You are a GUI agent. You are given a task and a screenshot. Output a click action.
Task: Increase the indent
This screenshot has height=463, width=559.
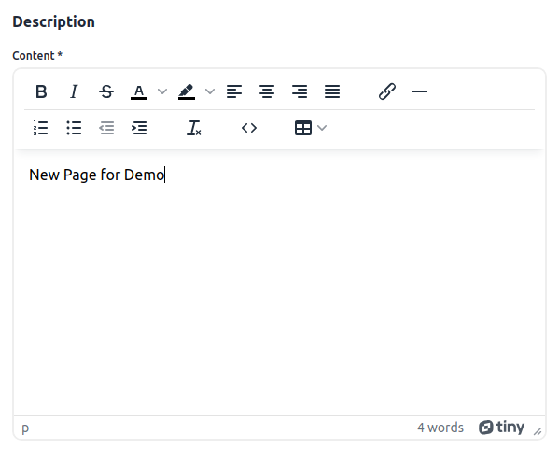pos(139,128)
